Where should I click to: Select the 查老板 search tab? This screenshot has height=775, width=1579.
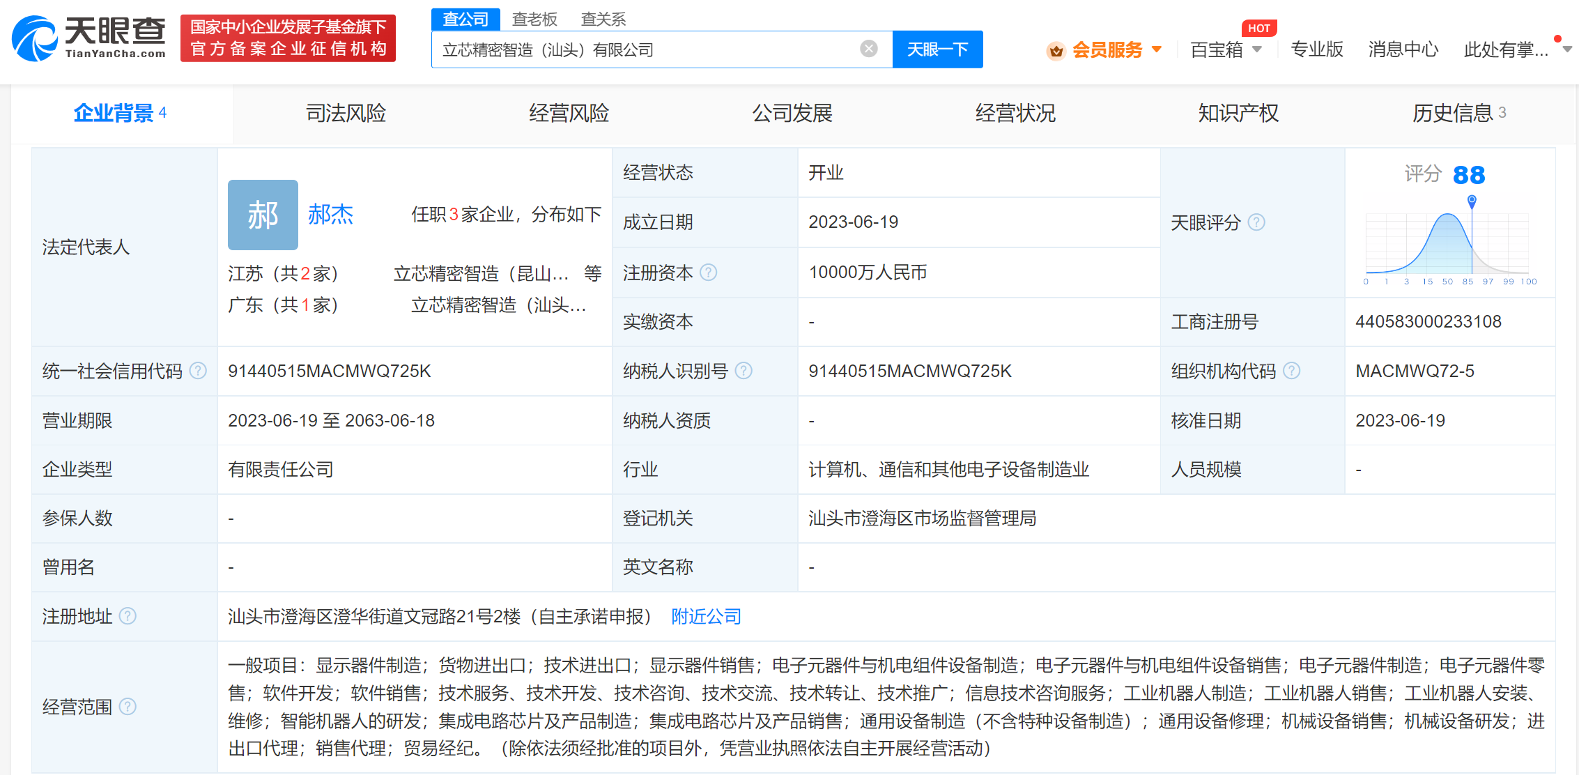coord(534,20)
